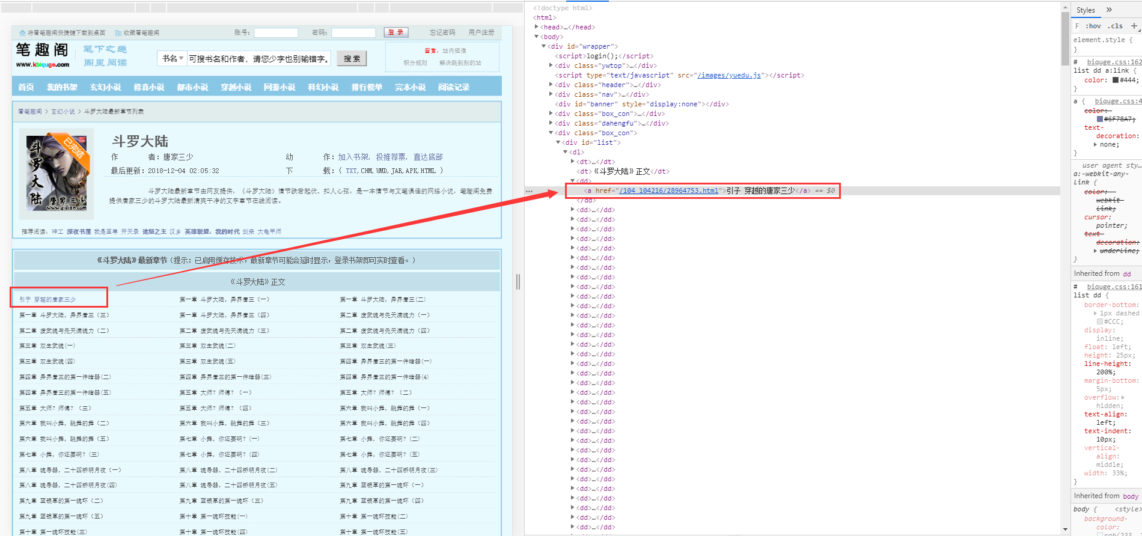Open 都市小说 category in the nav bar
Screen dimensions: 1142x536
tap(192, 87)
